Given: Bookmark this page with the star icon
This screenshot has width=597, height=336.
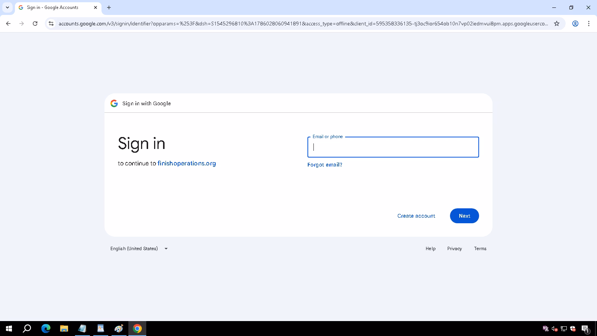Looking at the screenshot, I should tap(557, 24).
